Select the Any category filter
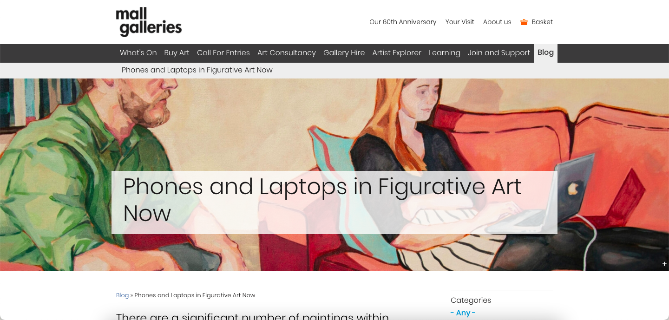669x320 pixels. [x=463, y=313]
